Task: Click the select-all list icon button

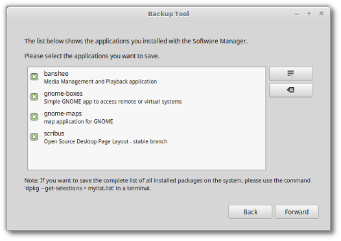Action: (291, 73)
